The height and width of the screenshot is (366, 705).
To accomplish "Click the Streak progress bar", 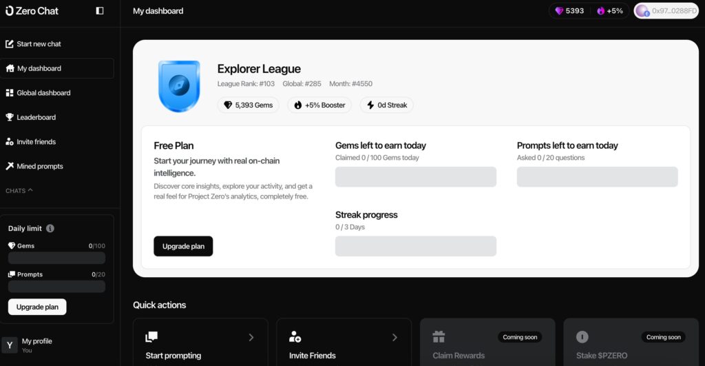I will [x=416, y=246].
